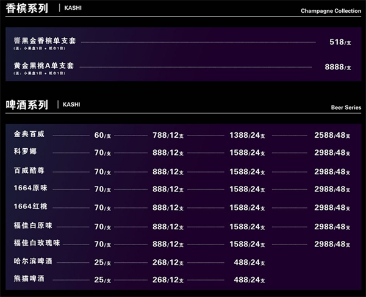Click the 2988/48支 price for 福佳白原味
366x297 pixels.
coord(332,227)
